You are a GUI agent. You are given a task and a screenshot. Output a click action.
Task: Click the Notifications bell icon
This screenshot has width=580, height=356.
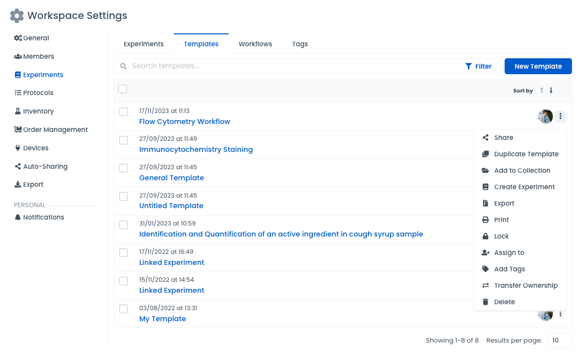pos(18,218)
